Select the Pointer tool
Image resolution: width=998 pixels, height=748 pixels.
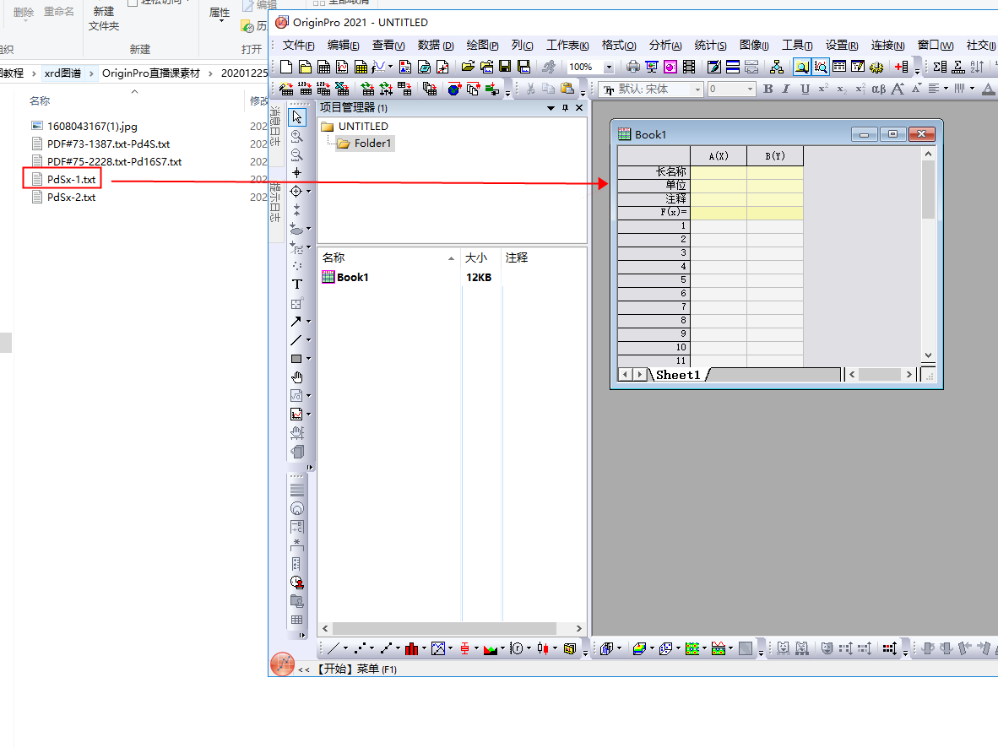click(x=296, y=117)
